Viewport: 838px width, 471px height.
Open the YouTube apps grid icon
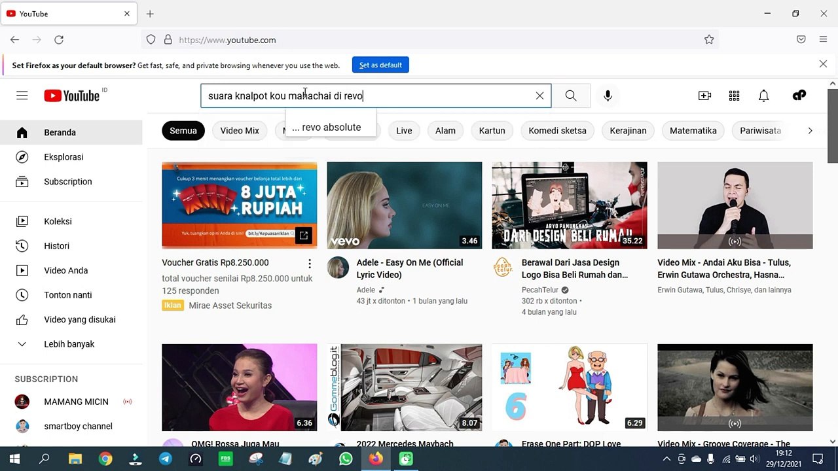(734, 96)
